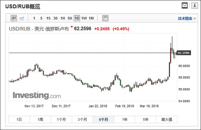Click the Mar 19, 2018 date label
This screenshot has height=130, width=201.
point(149,106)
